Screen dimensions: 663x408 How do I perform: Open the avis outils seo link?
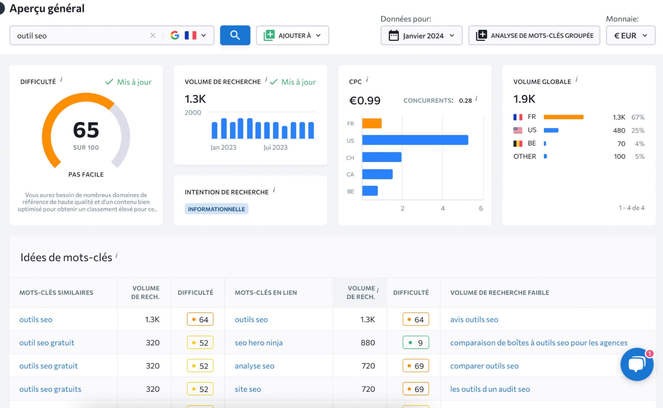click(x=474, y=319)
